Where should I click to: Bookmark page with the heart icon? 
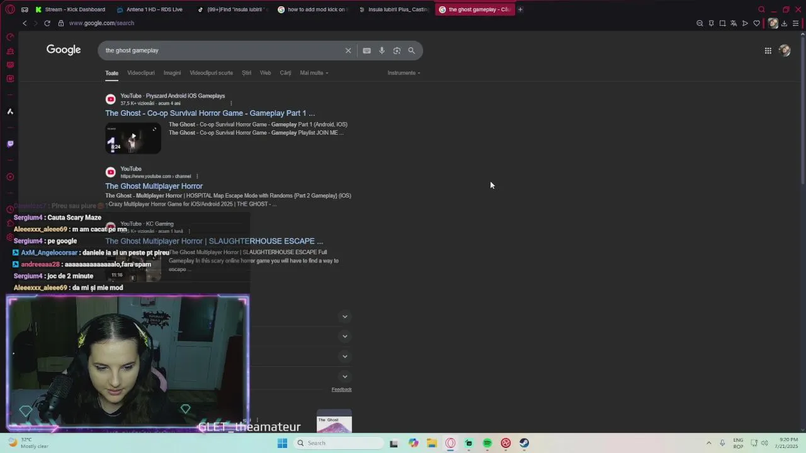(756, 23)
